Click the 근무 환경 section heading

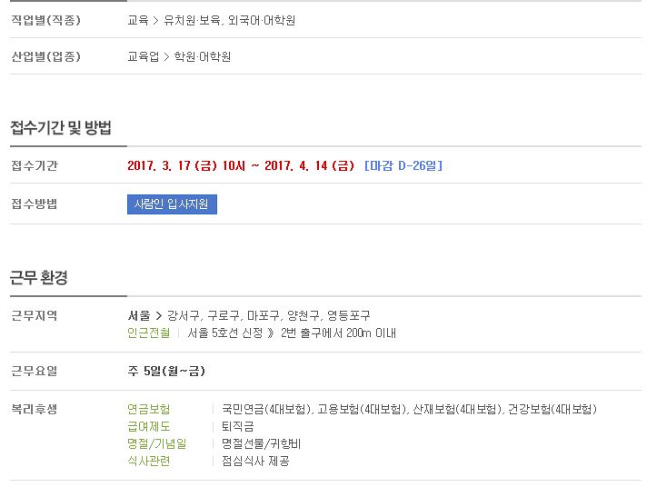(39, 278)
